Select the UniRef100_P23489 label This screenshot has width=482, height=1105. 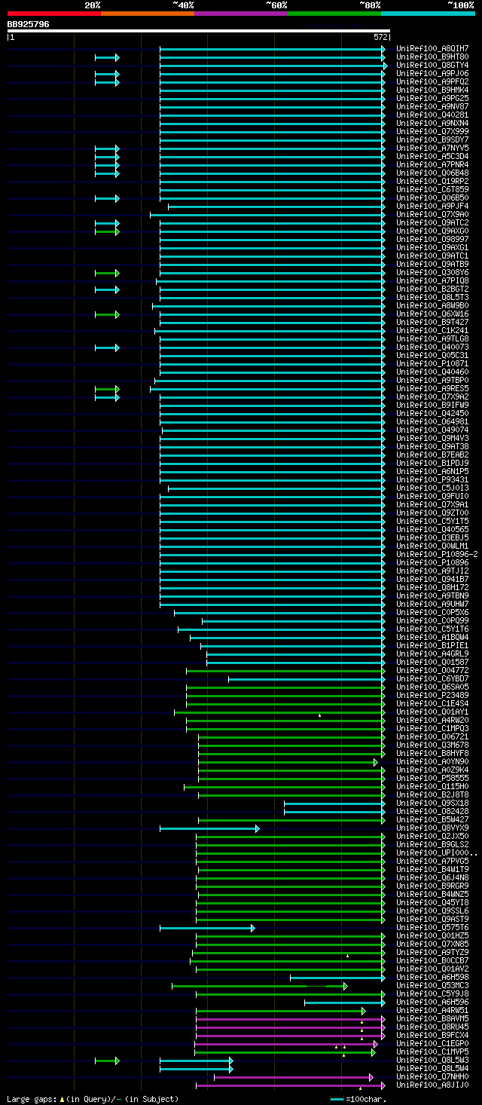point(432,696)
